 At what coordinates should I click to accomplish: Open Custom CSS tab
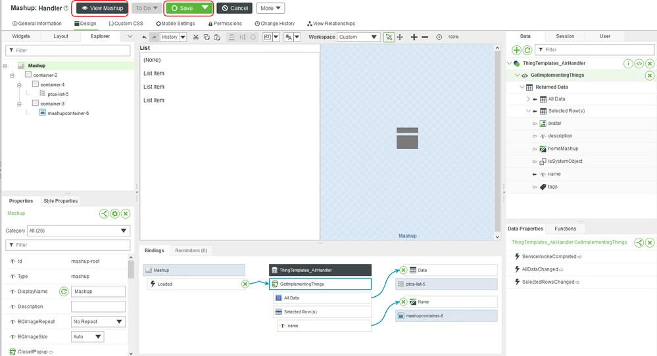click(126, 24)
